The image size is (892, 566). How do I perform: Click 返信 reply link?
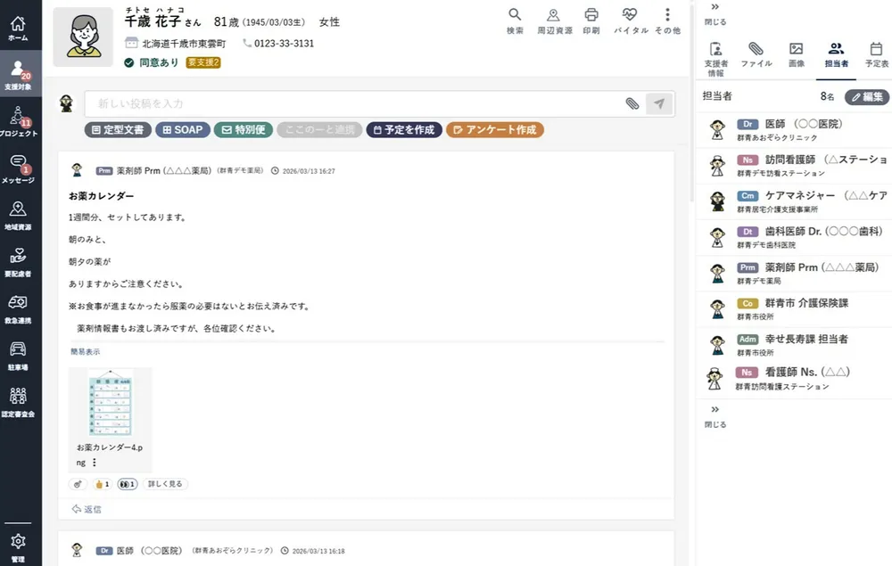tap(87, 509)
